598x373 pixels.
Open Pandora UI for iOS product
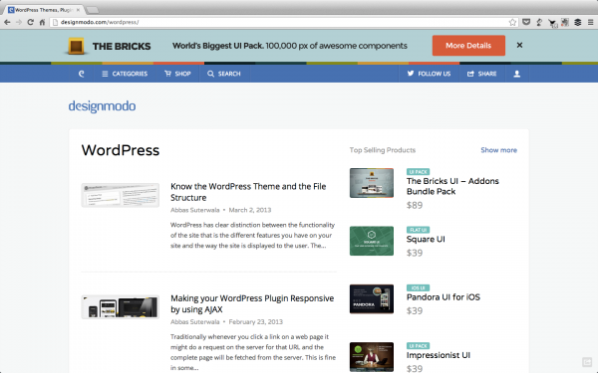[444, 297]
